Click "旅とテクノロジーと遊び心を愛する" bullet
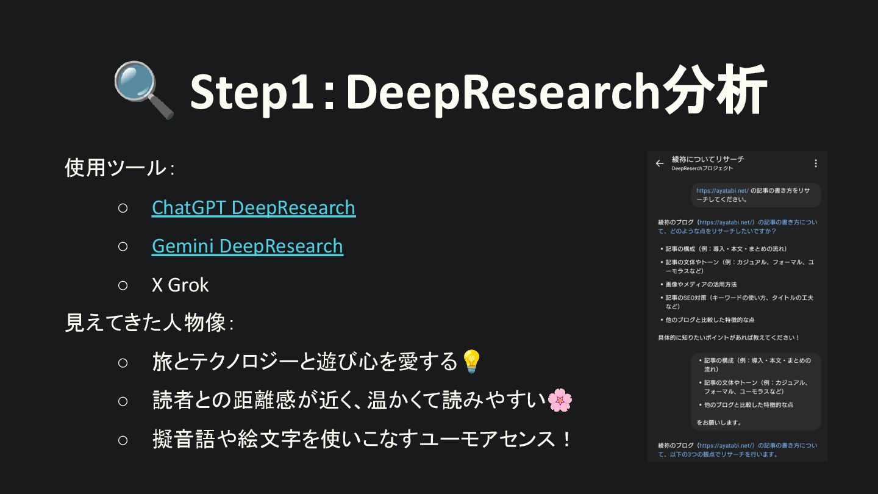 point(305,362)
